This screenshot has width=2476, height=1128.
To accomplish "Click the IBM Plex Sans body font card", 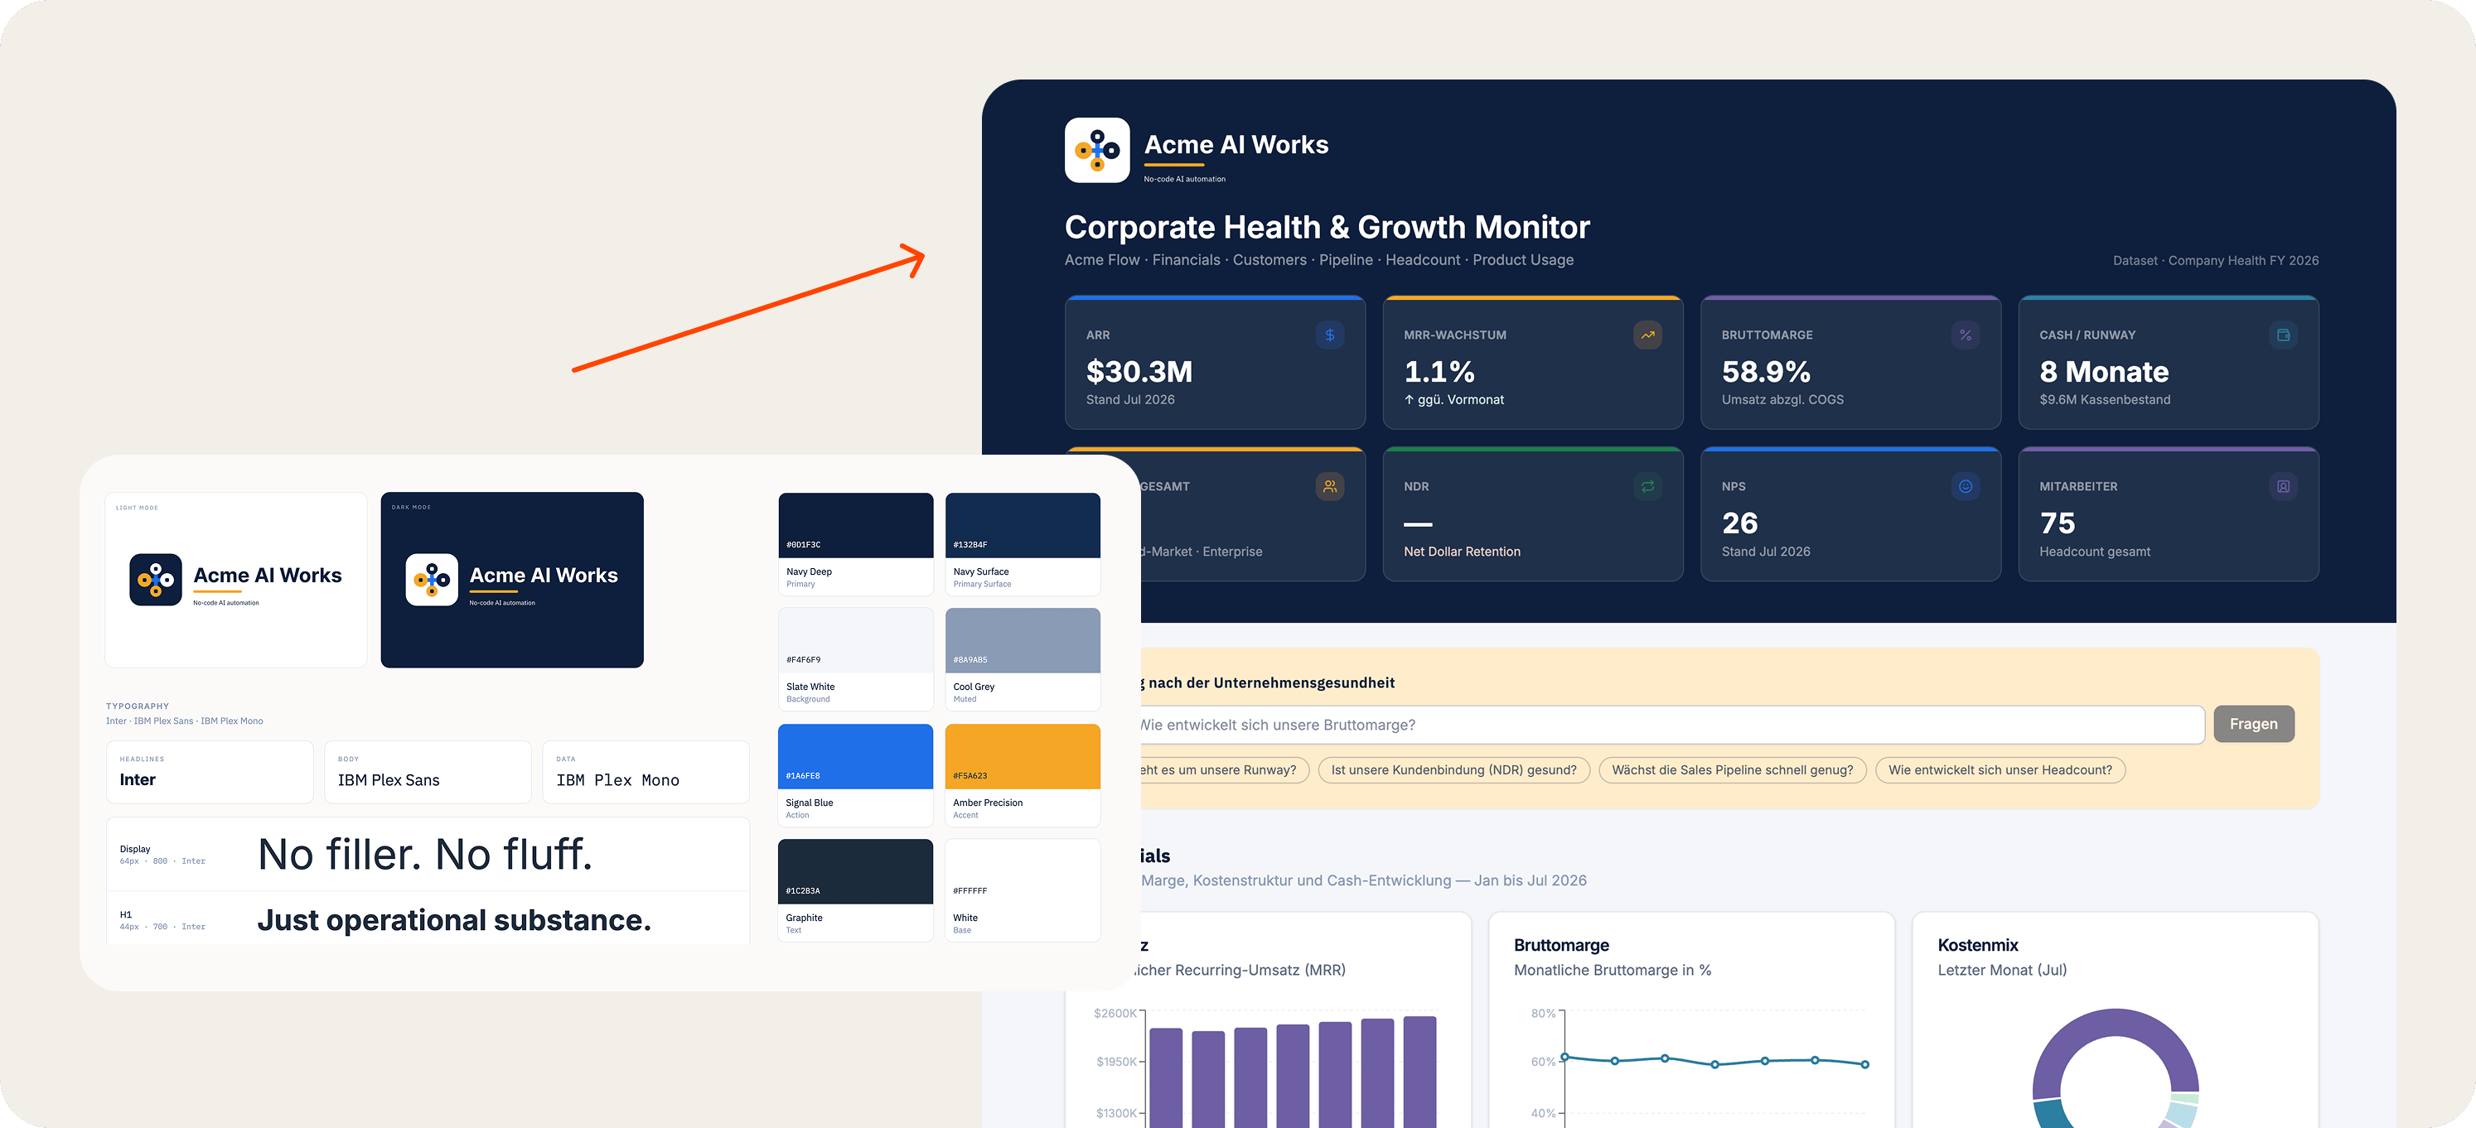I will 428,772.
